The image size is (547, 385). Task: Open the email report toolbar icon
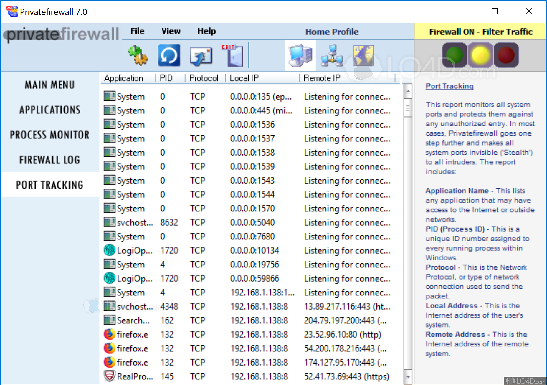[x=201, y=55]
